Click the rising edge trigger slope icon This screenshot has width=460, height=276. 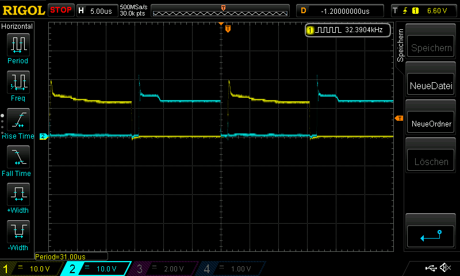(x=405, y=11)
